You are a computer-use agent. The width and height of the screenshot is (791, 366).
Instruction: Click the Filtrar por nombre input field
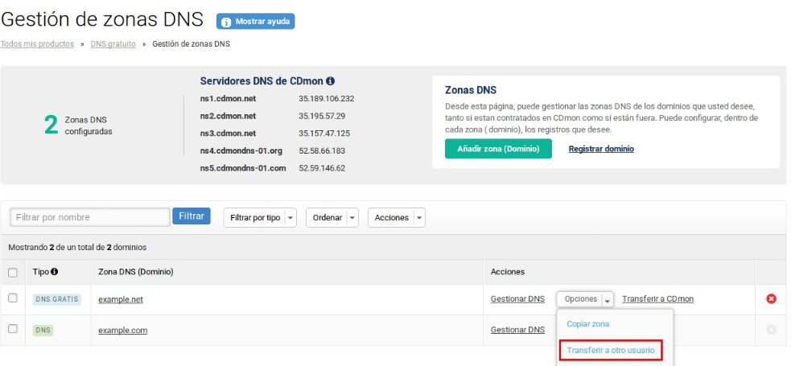pos(89,217)
